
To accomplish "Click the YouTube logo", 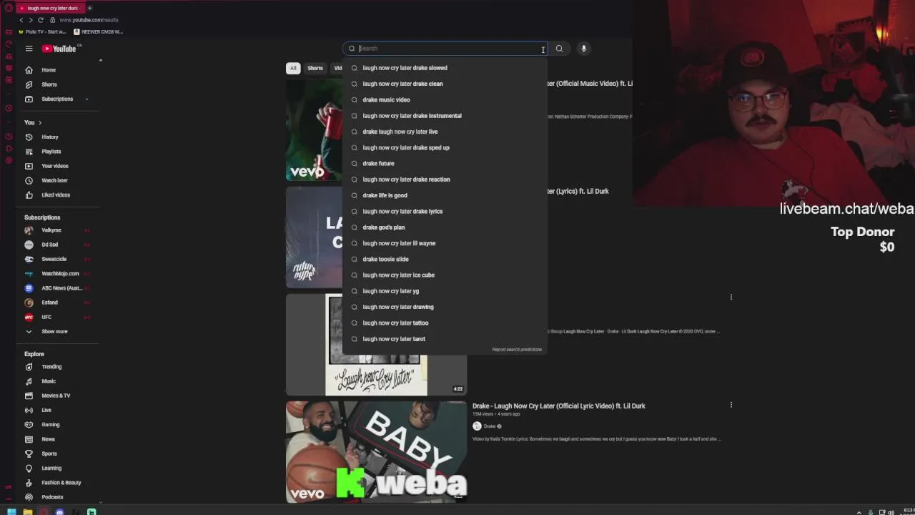I will (x=59, y=49).
